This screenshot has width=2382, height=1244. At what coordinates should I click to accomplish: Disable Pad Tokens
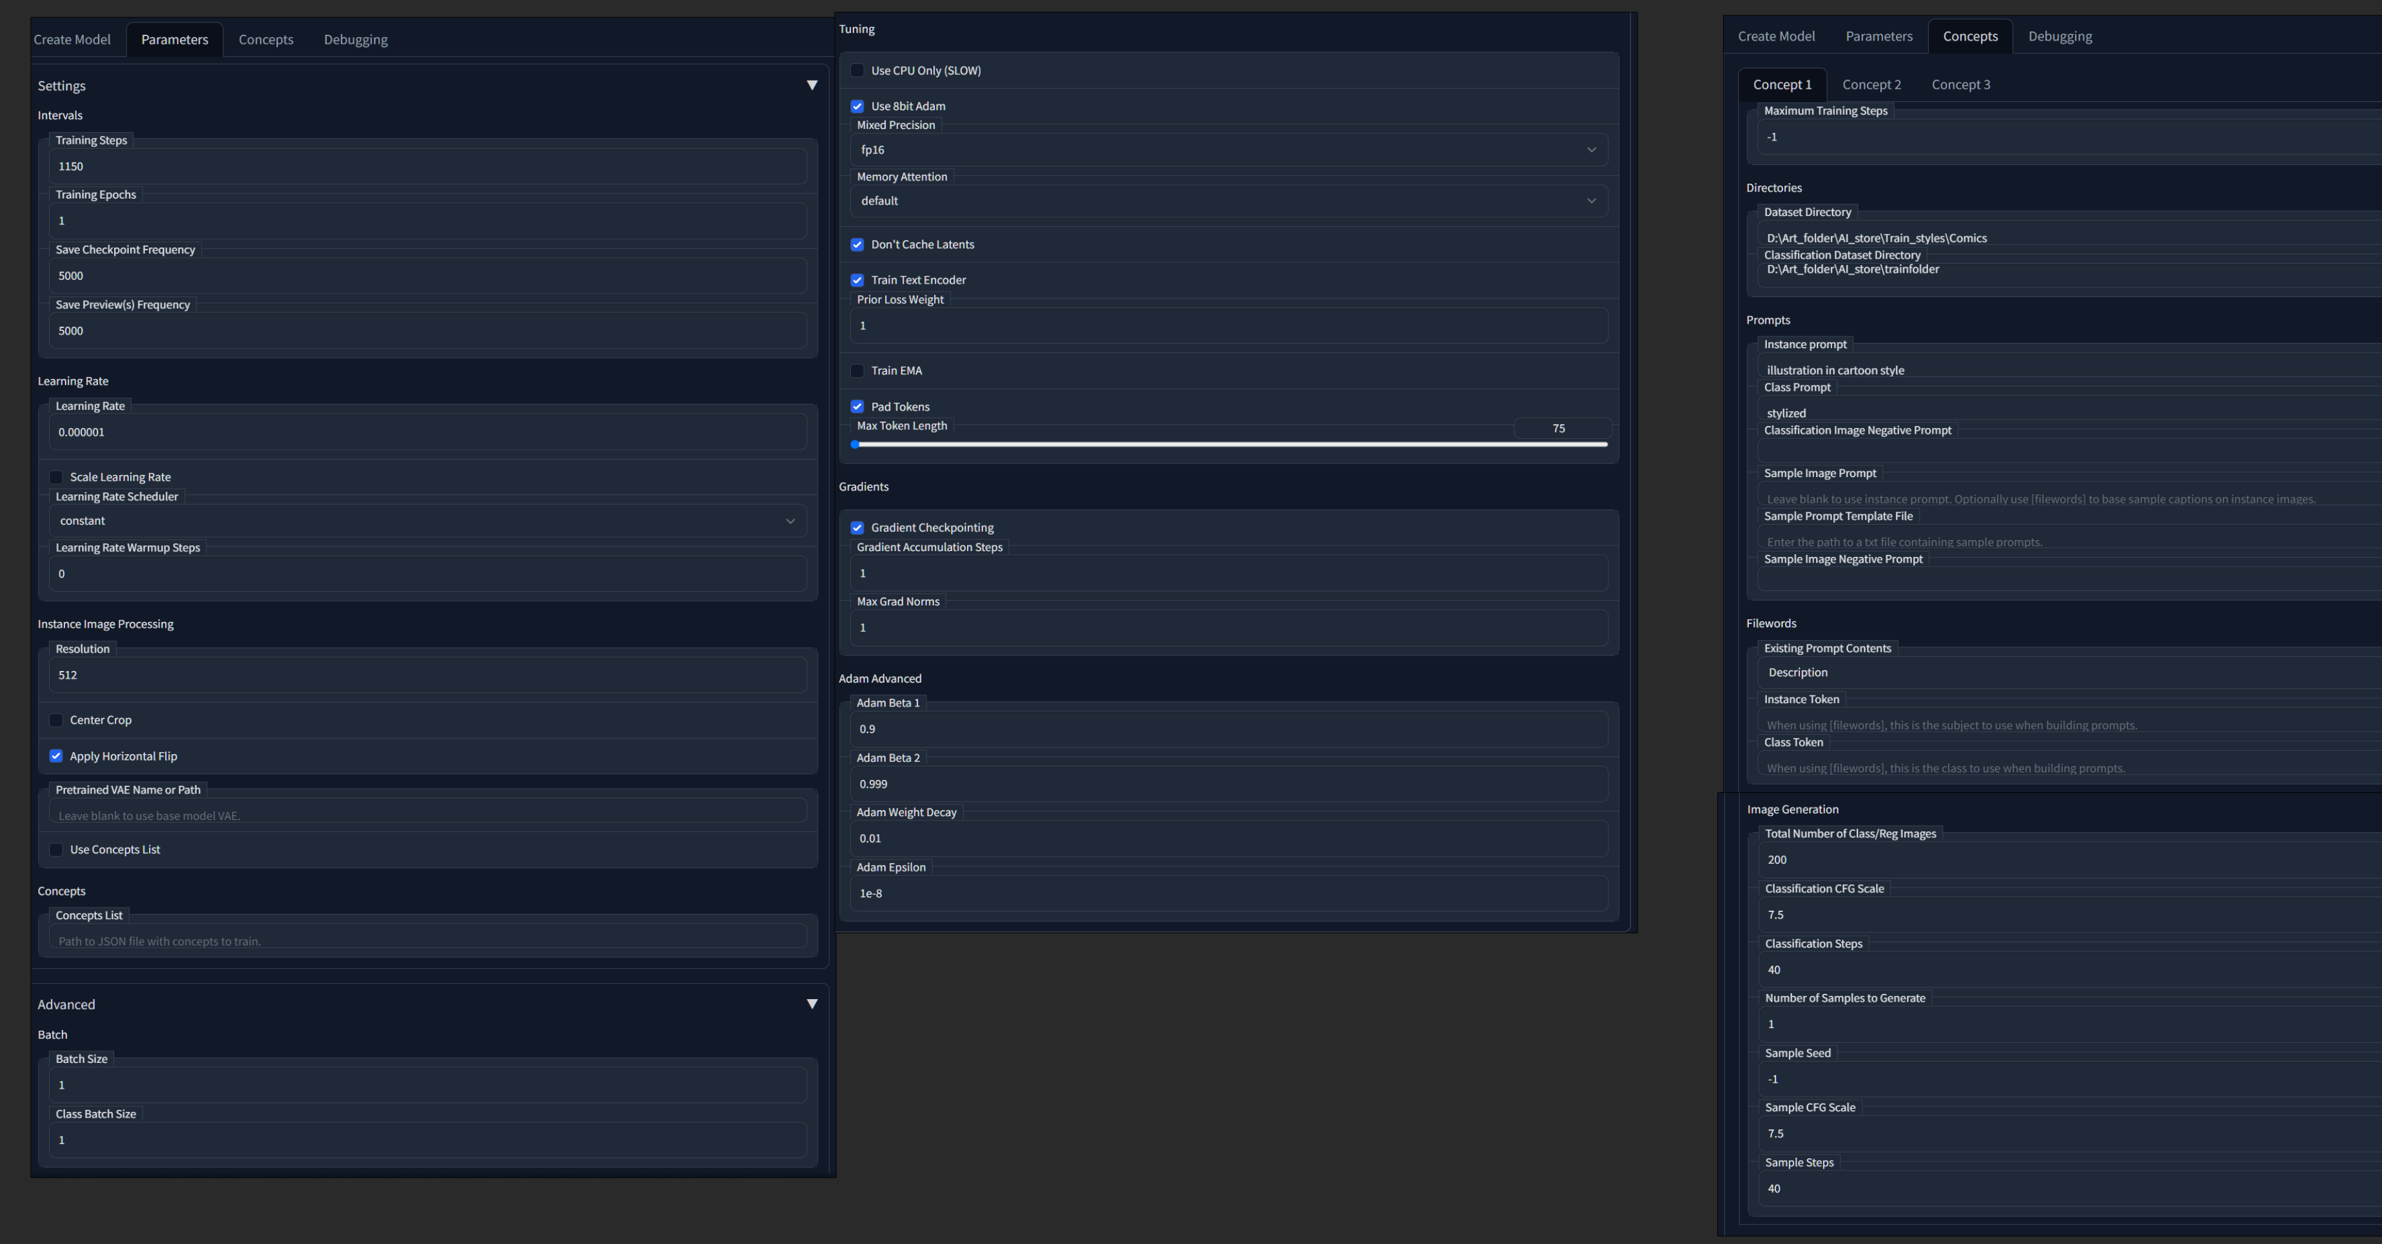point(857,407)
